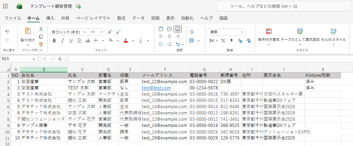Toggle Strikethrough formatting

click(88, 41)
